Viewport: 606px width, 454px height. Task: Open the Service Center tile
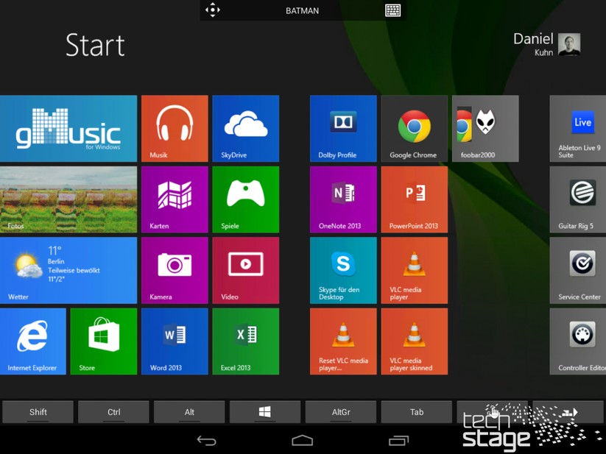(578, 270)
